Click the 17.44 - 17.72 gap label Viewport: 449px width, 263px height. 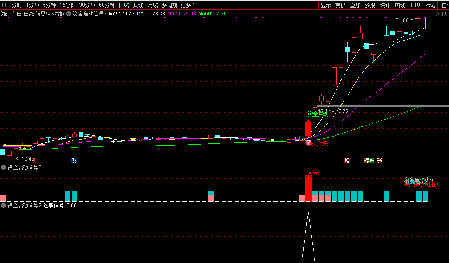point(333,111)
